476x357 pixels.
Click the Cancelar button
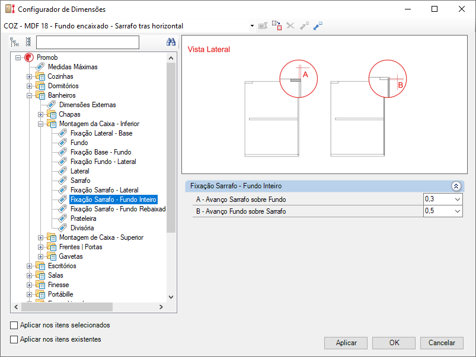click(442, 343)
